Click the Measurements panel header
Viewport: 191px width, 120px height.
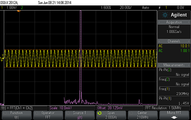(x=174, y=65)
